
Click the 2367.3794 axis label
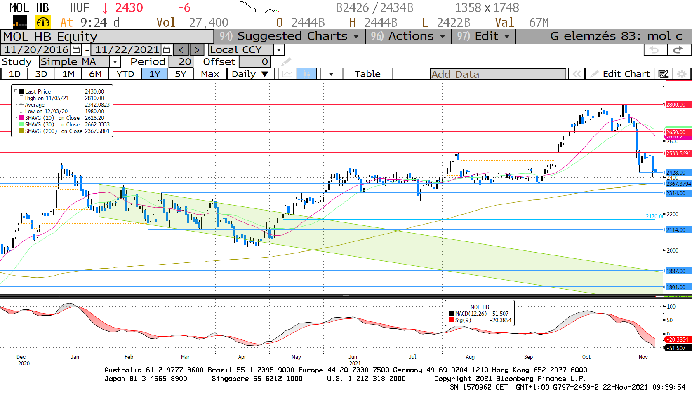tap(678, 184)
